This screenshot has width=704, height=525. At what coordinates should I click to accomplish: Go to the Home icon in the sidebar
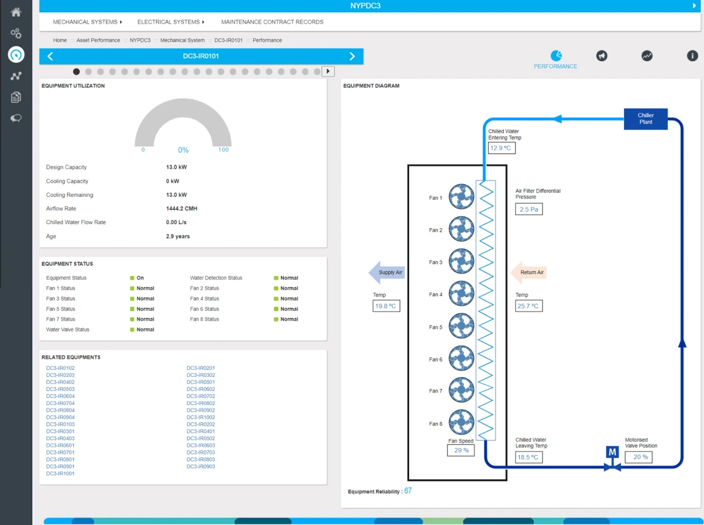(16, 12)
